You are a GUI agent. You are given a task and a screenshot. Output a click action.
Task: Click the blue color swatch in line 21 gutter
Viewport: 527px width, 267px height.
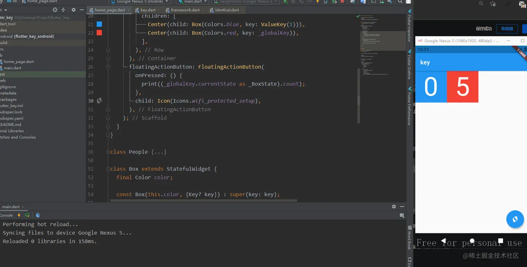pos(99,24)
